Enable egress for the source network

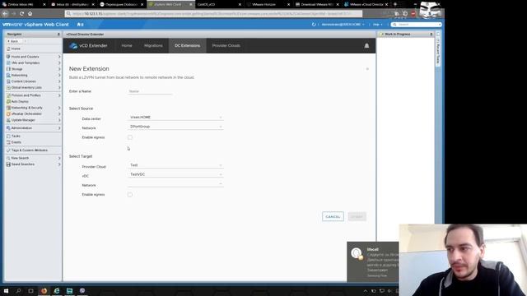pyautogui.click(x=130, y=137)
